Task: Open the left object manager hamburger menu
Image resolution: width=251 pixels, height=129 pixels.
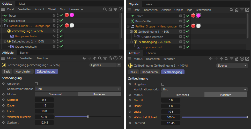Action: click(3, 9)
